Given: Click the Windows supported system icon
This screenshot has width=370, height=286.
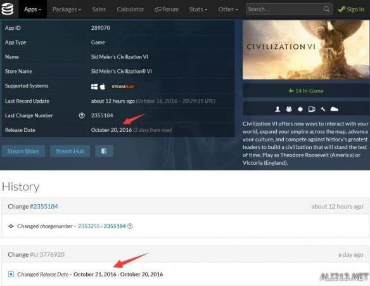Looking at the screenshot, I should (x=94, y=87).
